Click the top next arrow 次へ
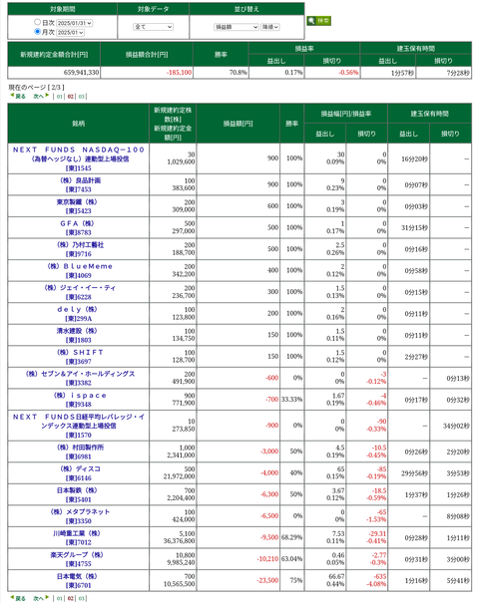The height and width of the screenshot is (603, 479). pyautogui.click(x=41, y=96)
